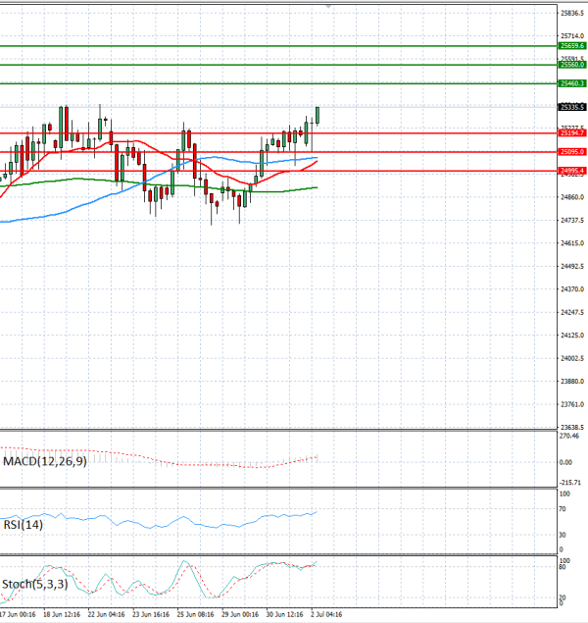Click the Stoch(5,3,3) indicator label
This screenshot has height=623, width=588.
pyautogui.click(x=35, y=585)
